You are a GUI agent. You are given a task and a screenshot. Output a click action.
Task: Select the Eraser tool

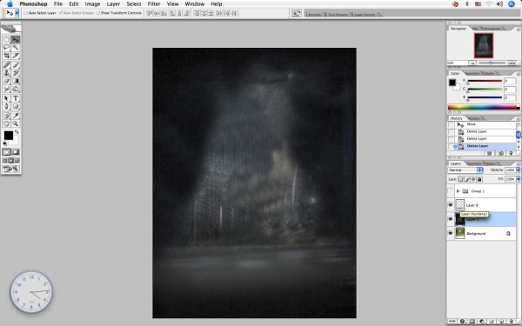[6, 81]
